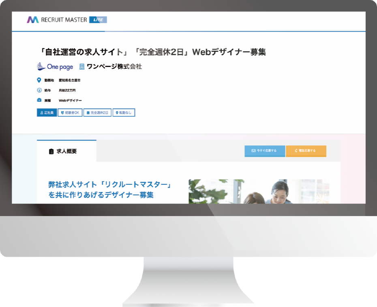This screenshot has width=377, height=307.
Task: Select the 転勤なし tag
Action: pyautogui.click(x=124, y=113)
